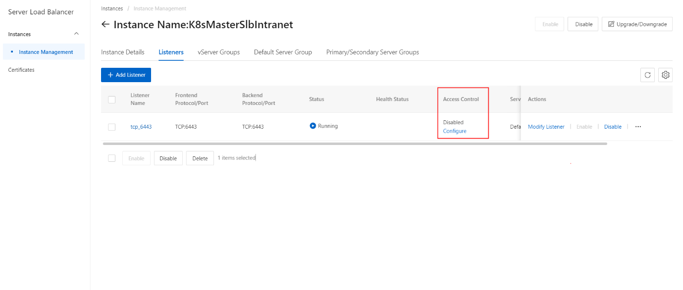Click the table's horizontal scrollbar
Viewport: 683px width, 290px height.
tap(355, 144)
